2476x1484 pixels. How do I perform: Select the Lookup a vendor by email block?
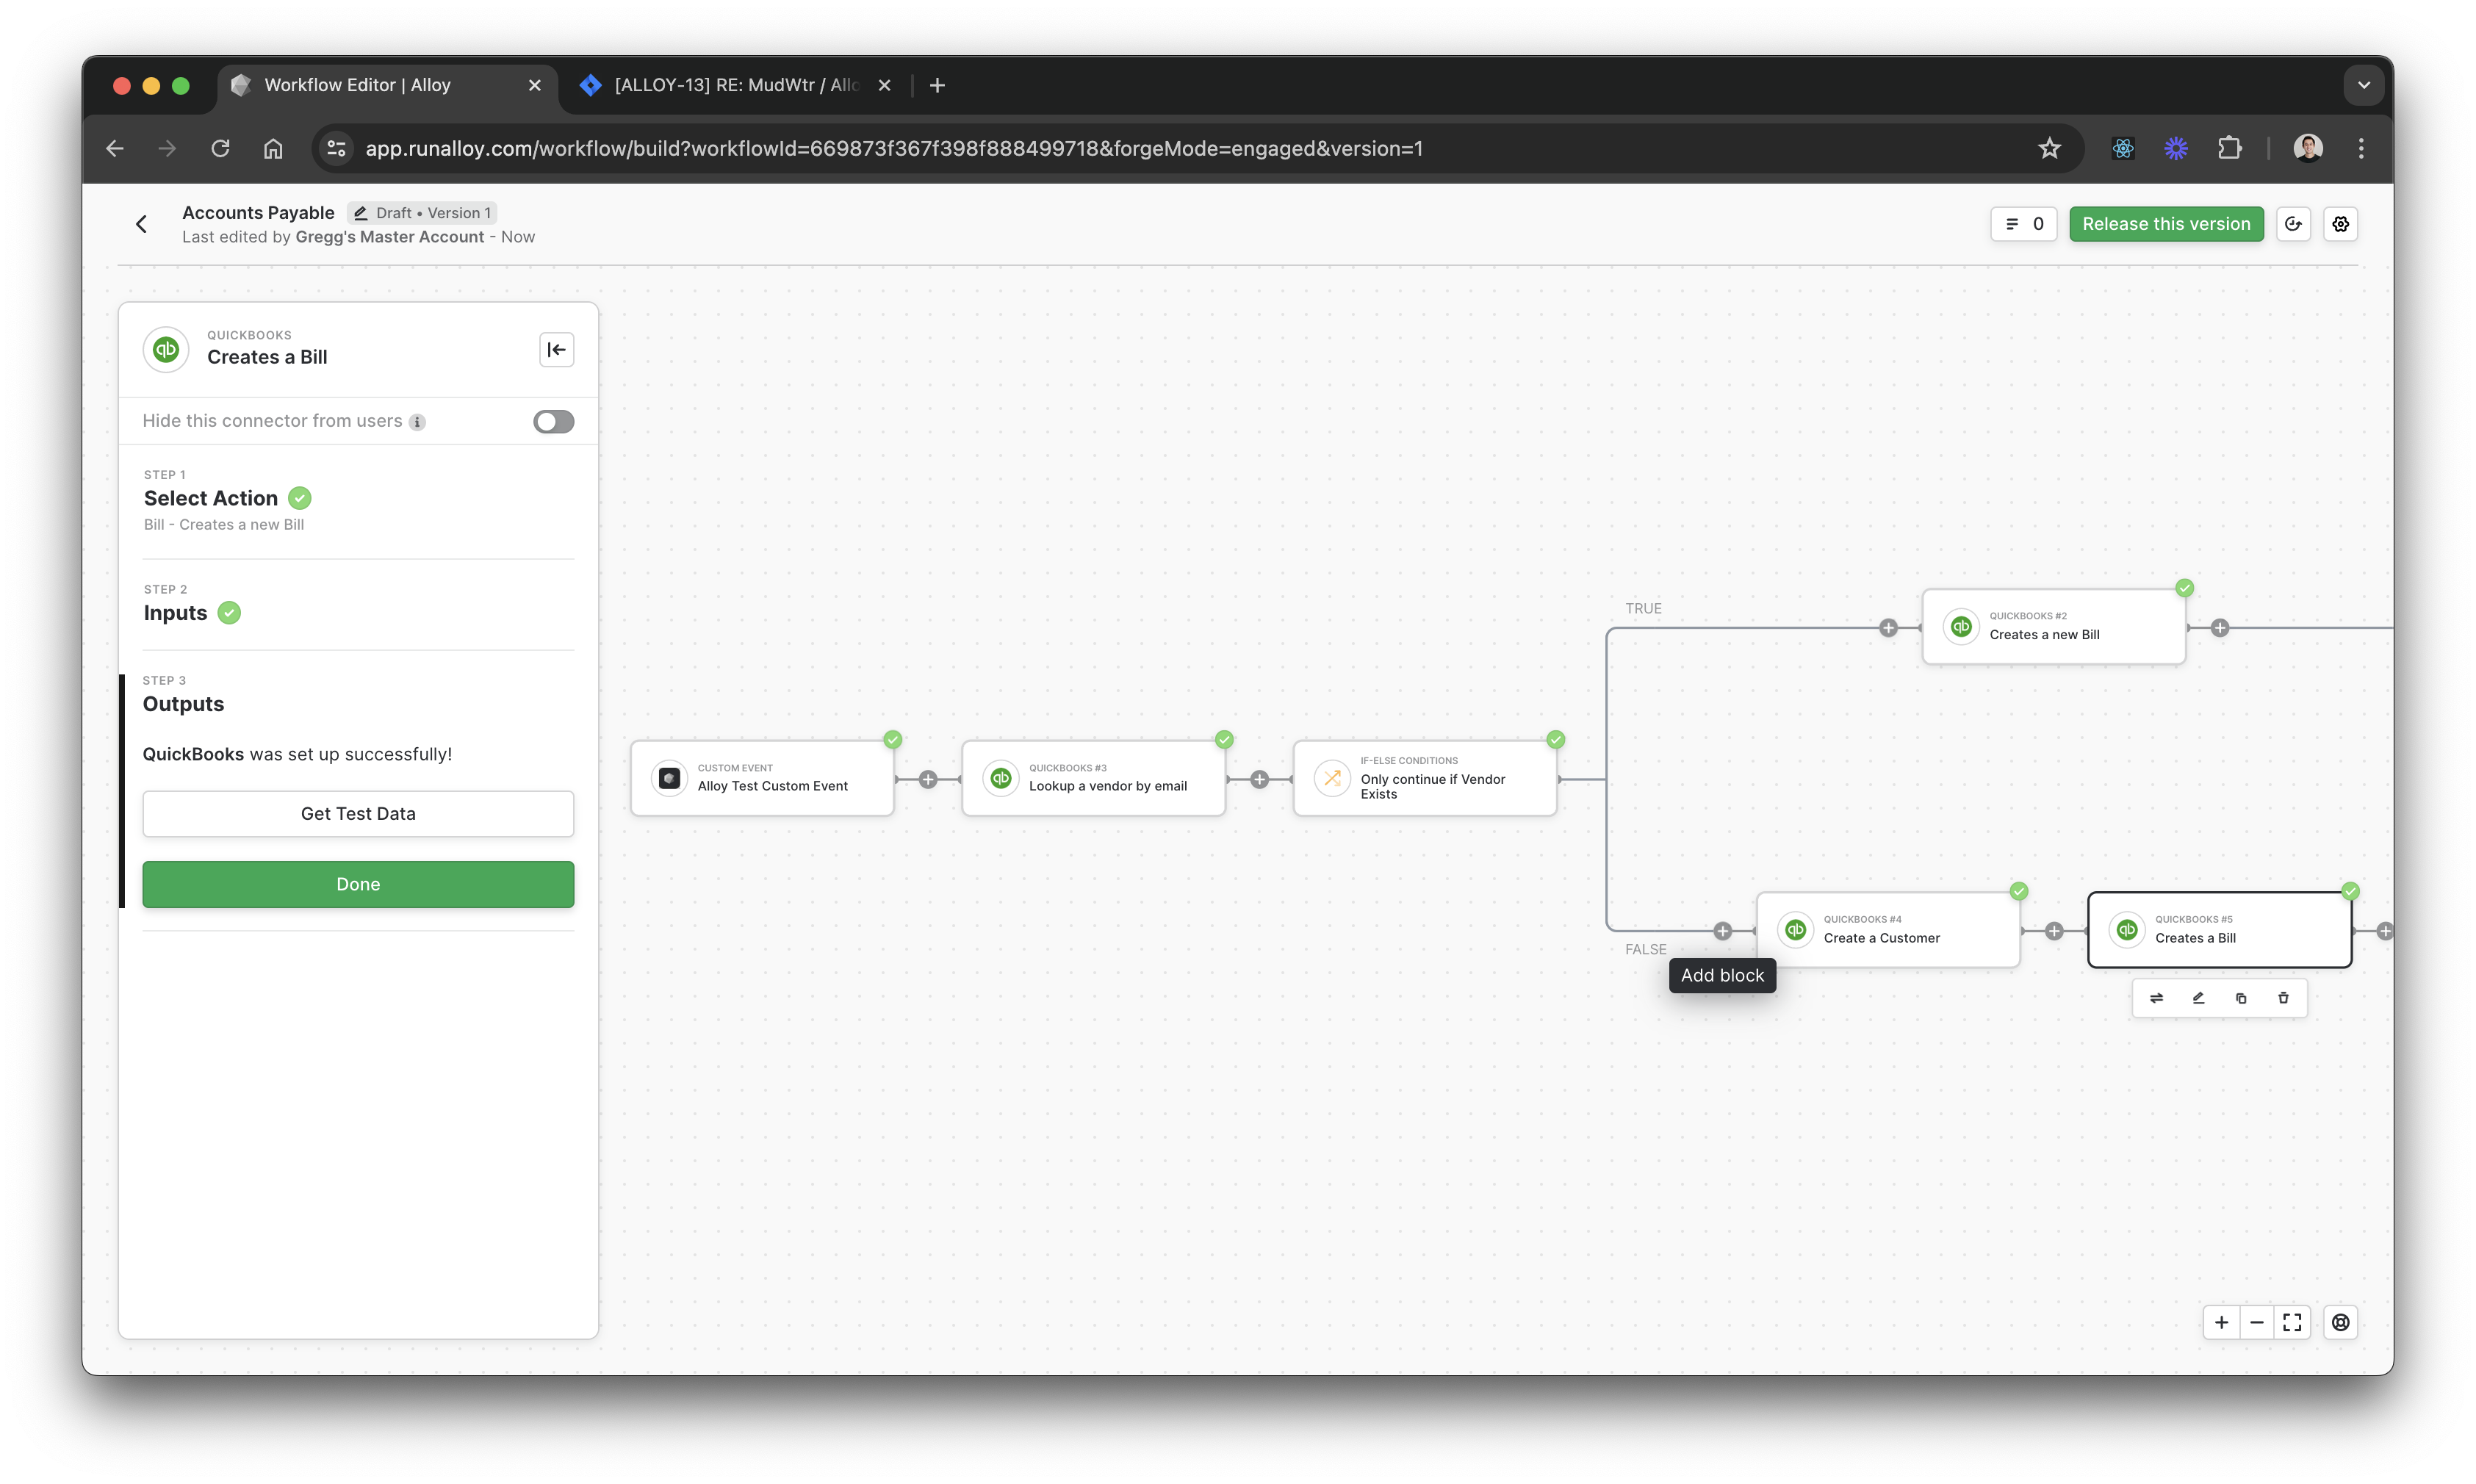1093,778
